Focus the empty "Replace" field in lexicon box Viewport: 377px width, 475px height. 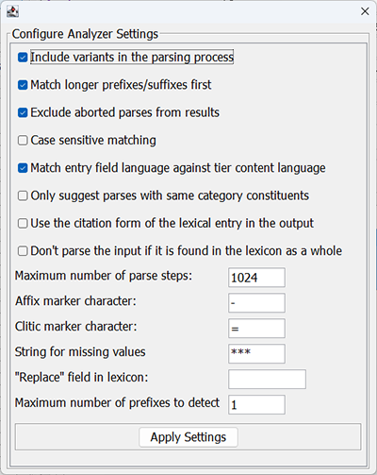[267, 379]
